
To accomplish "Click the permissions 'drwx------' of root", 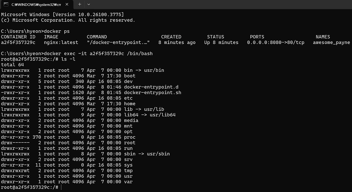I will 15,143.
